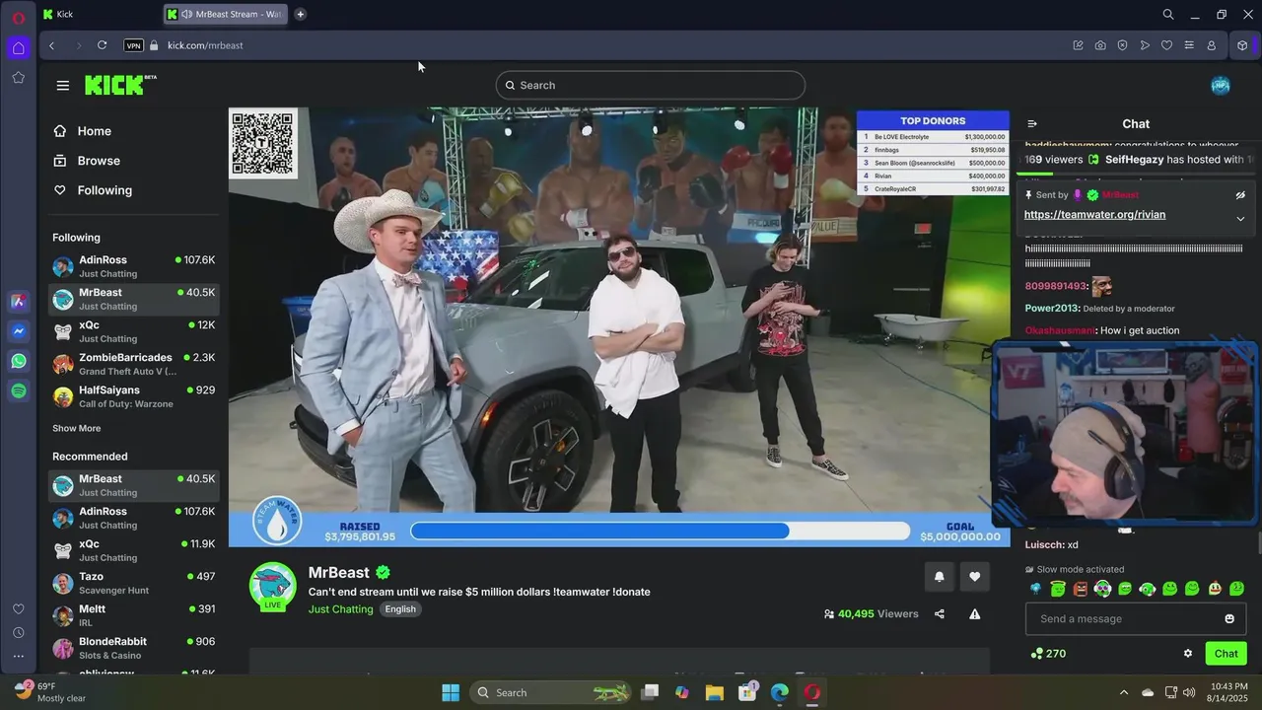Collapse the chat panel with arrow icon

pyautogui.click(x=1032, y=124)
